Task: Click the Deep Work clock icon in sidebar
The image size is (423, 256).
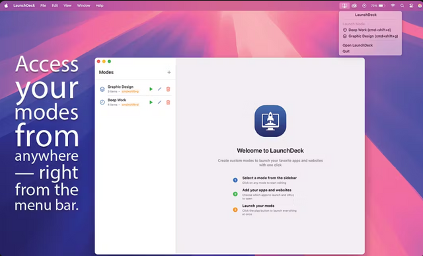Action: 102,103
